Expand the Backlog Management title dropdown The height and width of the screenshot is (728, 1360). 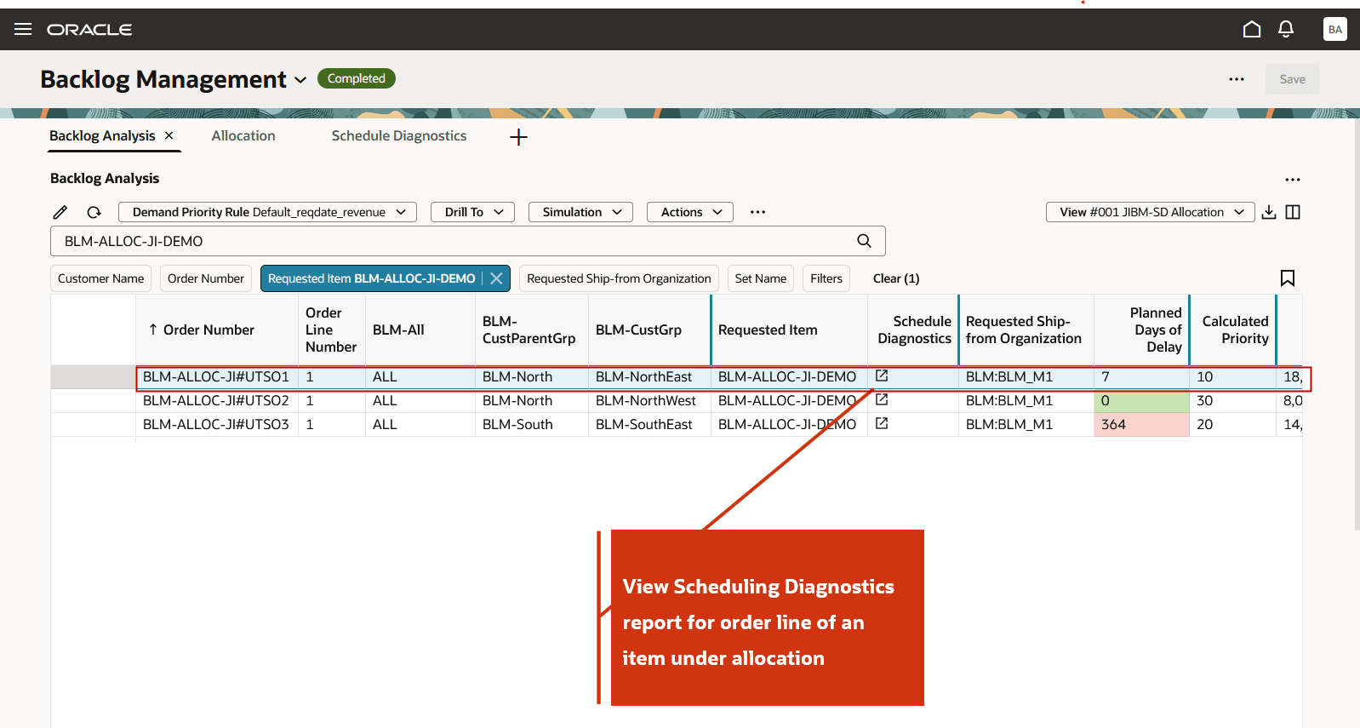pos(300,80)
